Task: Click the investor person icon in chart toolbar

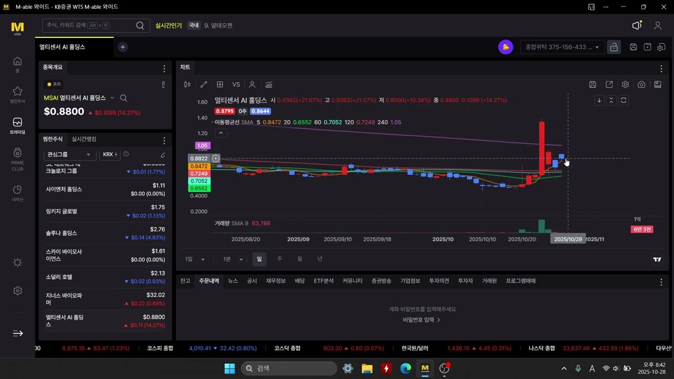Action: [x=252, y=84]
